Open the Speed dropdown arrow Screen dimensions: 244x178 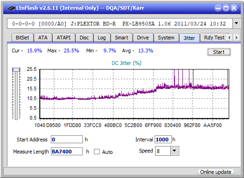(175, 151)
